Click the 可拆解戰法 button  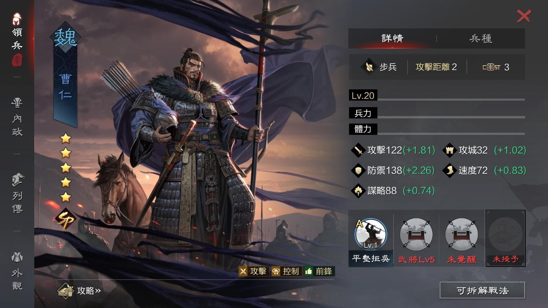click(x=482, y=291)
